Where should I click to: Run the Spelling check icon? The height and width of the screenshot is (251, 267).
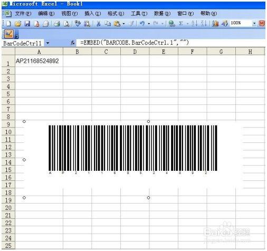click(78, 23)
